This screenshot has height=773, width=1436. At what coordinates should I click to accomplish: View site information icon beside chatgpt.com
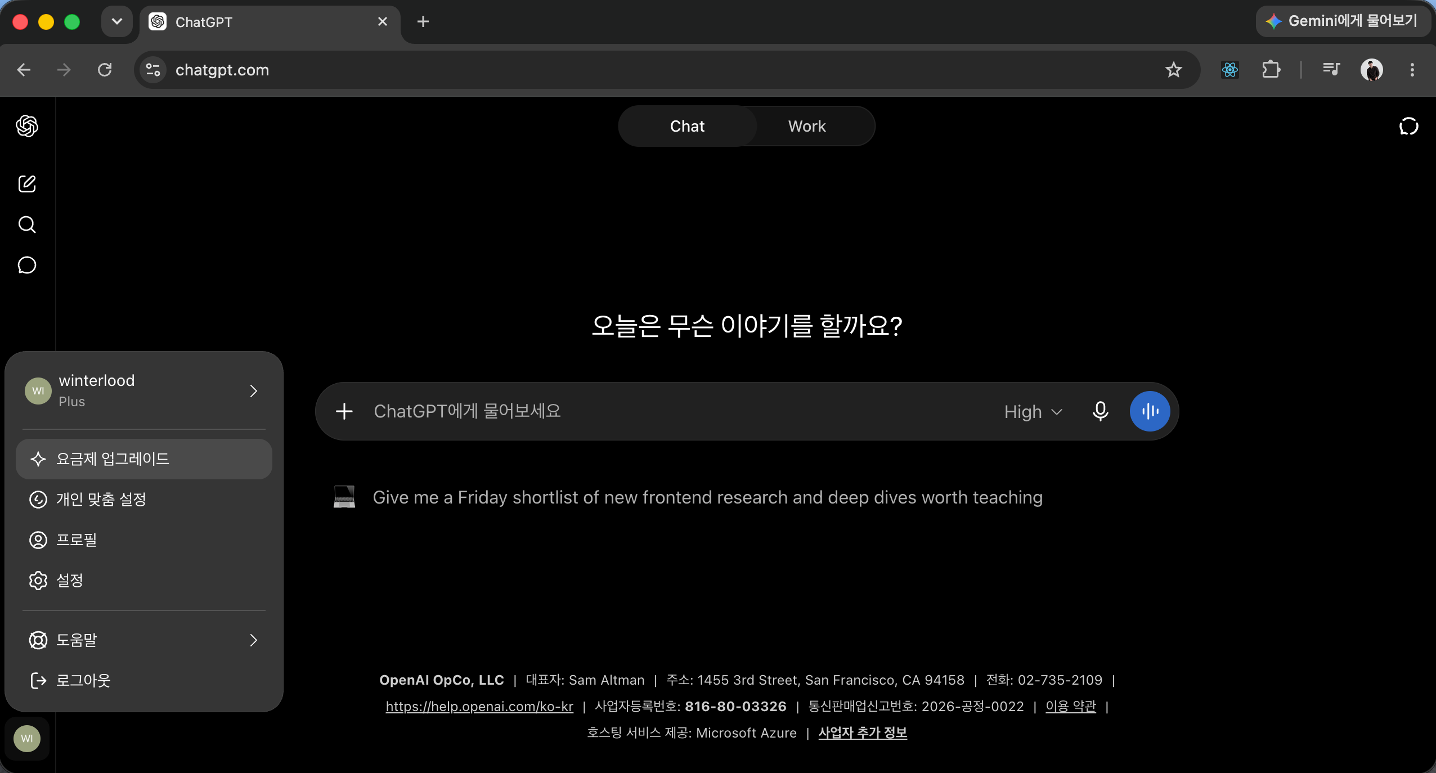click(153, 70)
